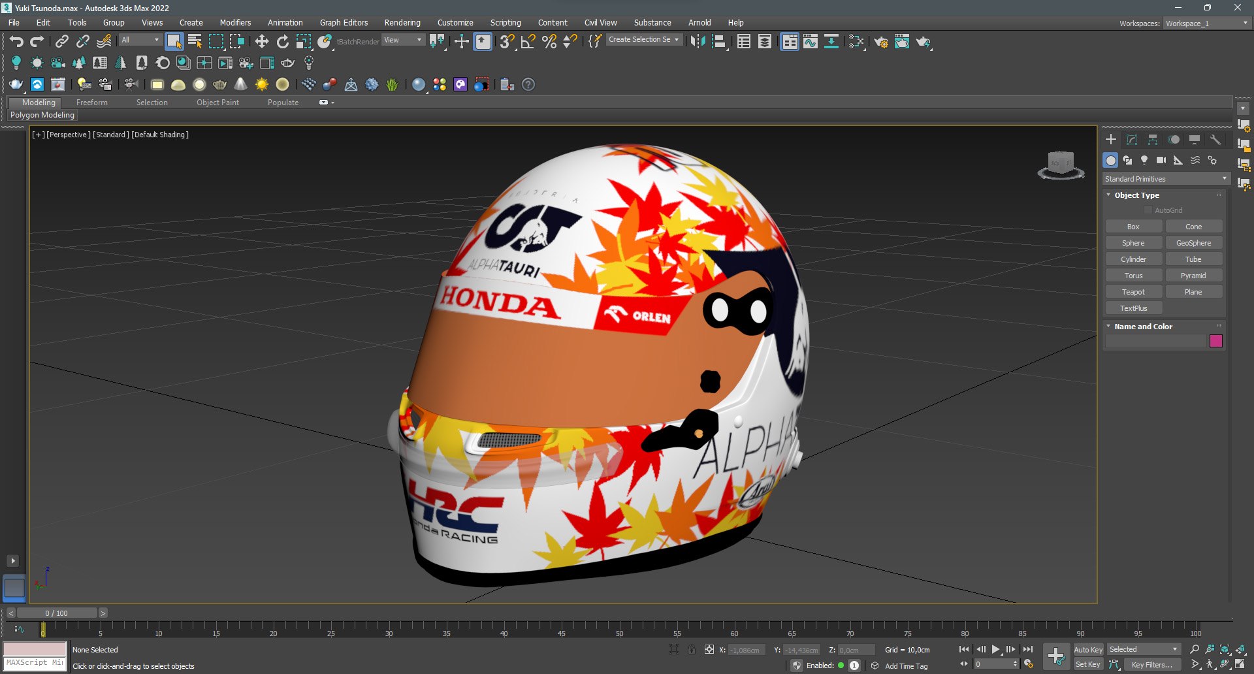Viewport: 1254px width, 674px height.
Task: Play the animation
Action: 995,649
